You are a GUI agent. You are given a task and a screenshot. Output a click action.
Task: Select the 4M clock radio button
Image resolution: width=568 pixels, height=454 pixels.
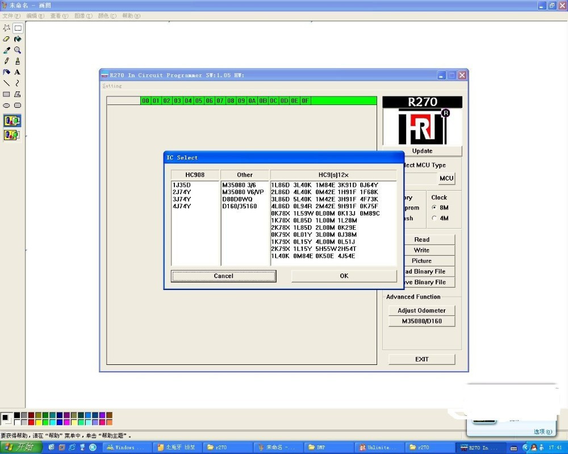click(434, 218)
